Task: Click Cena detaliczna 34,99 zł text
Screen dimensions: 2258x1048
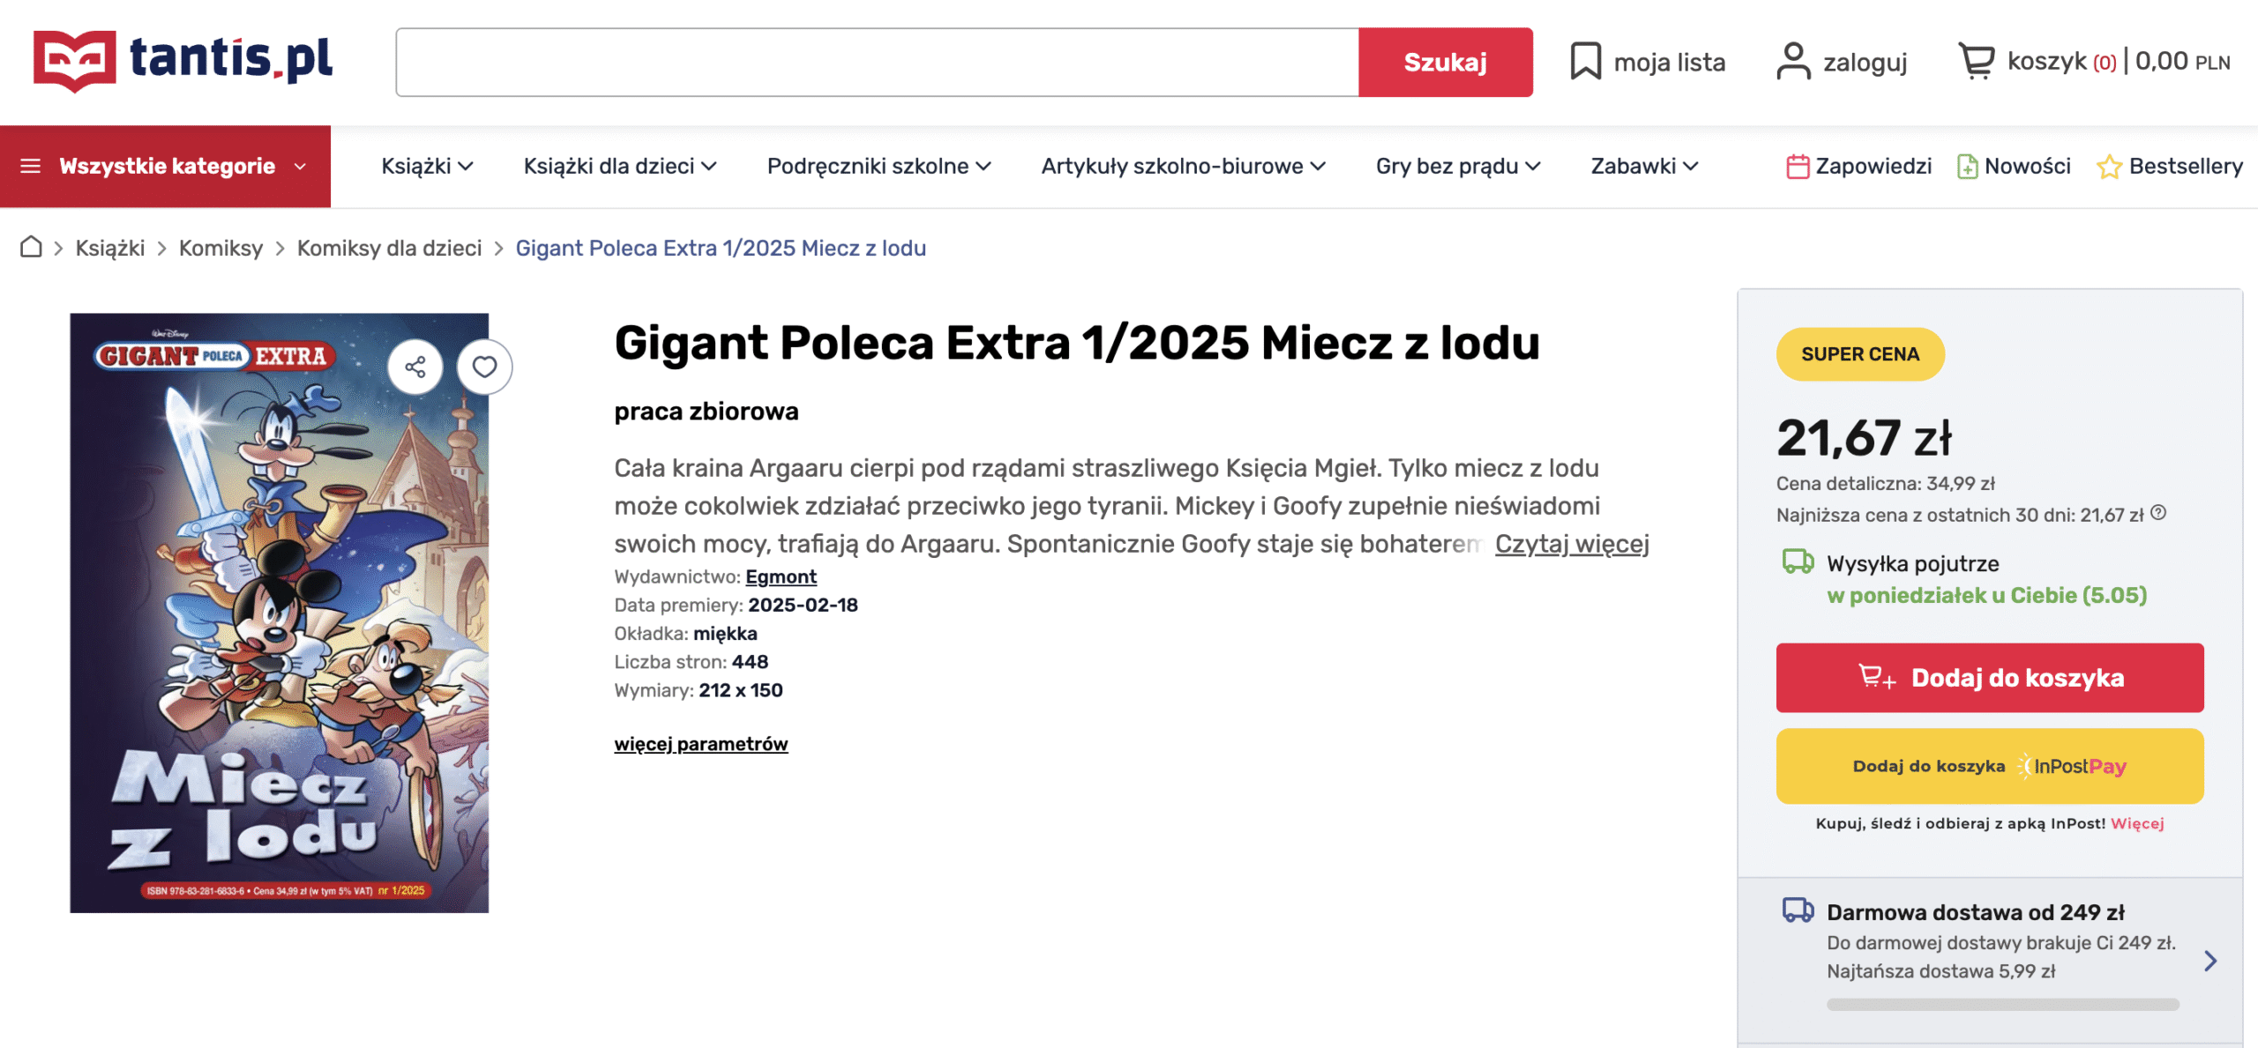Action: [x=1886, y=483]
